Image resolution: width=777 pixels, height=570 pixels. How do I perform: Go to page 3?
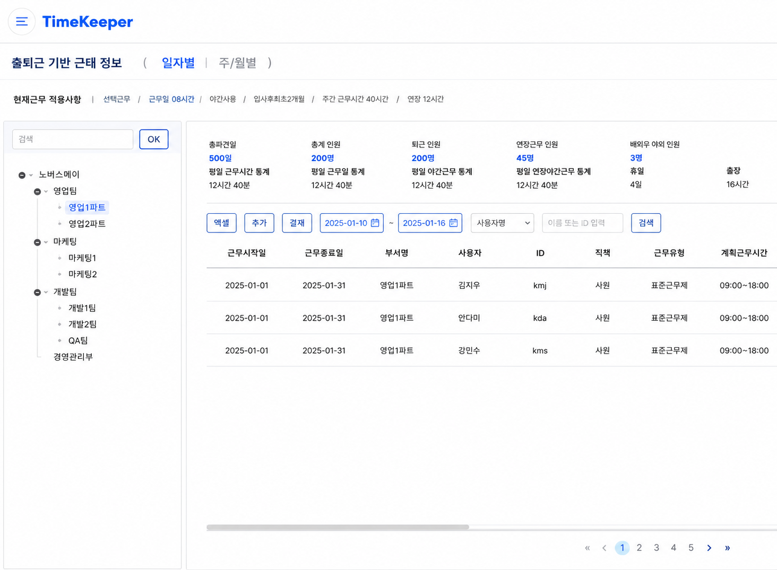[657, 548]
